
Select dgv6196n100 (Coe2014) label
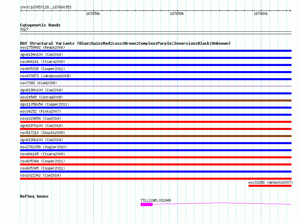[42, 90]
